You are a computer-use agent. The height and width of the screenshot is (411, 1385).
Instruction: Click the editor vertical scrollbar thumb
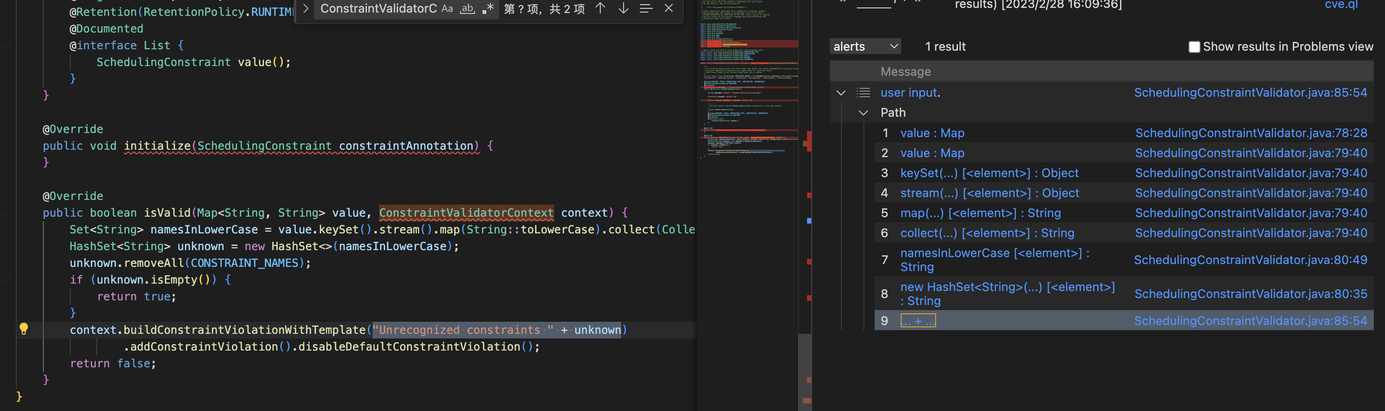click(x=805, y=372)
